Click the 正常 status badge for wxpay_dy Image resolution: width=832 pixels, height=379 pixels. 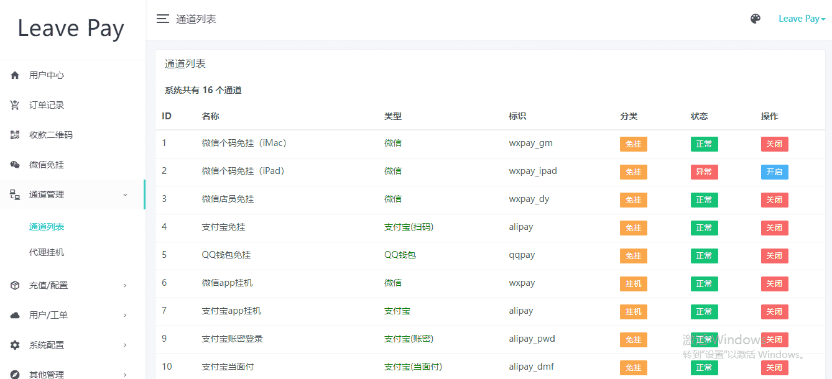coord(704,200)
